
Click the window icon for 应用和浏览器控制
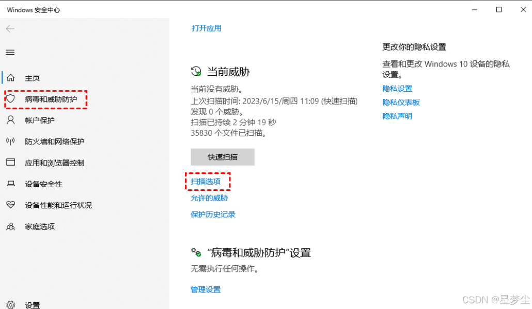(11, 162)
